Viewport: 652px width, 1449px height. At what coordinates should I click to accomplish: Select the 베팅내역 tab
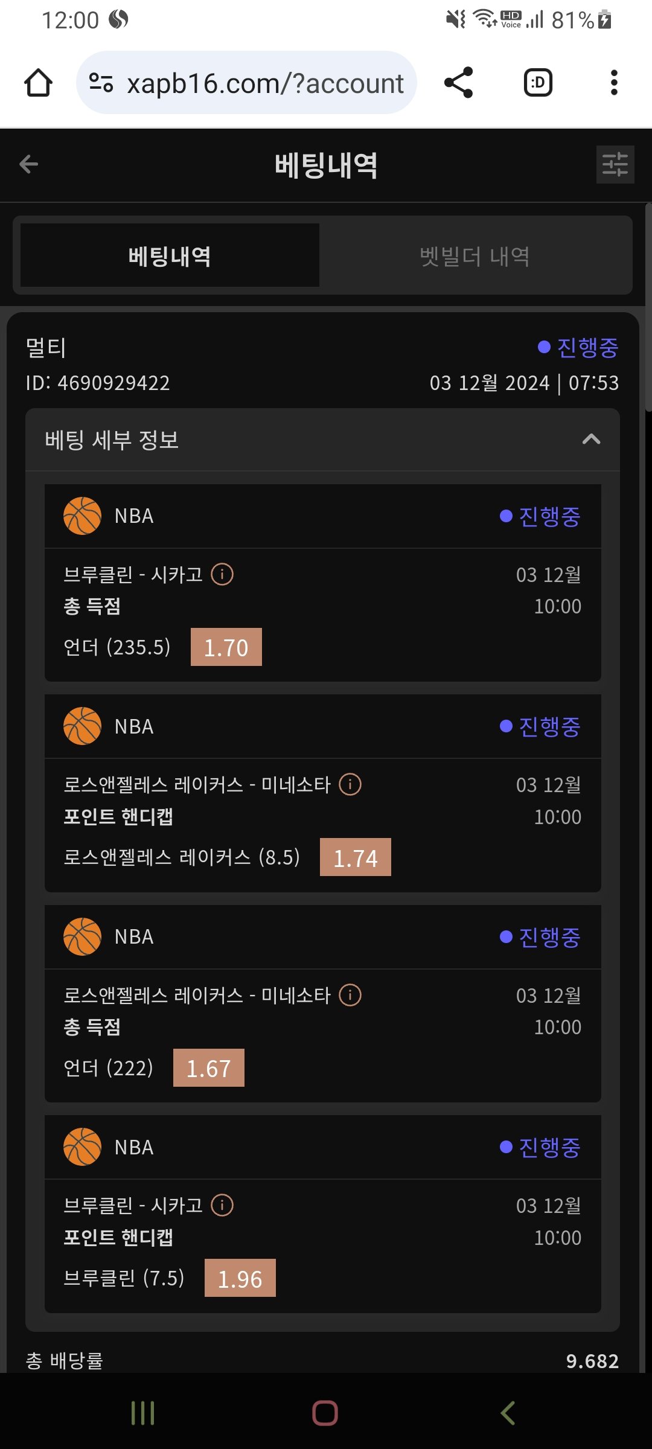(x=170, y=256)
